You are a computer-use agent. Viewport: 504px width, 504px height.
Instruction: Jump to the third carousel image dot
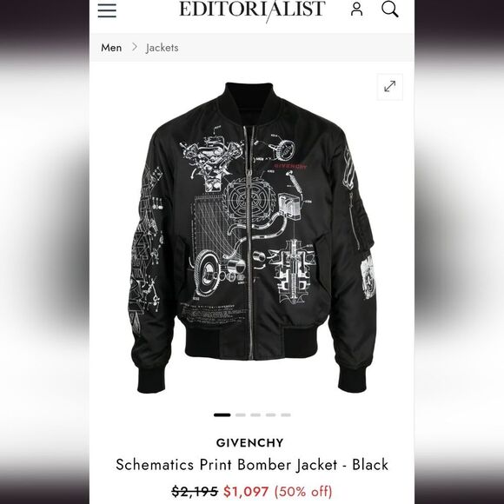point(255,415)
